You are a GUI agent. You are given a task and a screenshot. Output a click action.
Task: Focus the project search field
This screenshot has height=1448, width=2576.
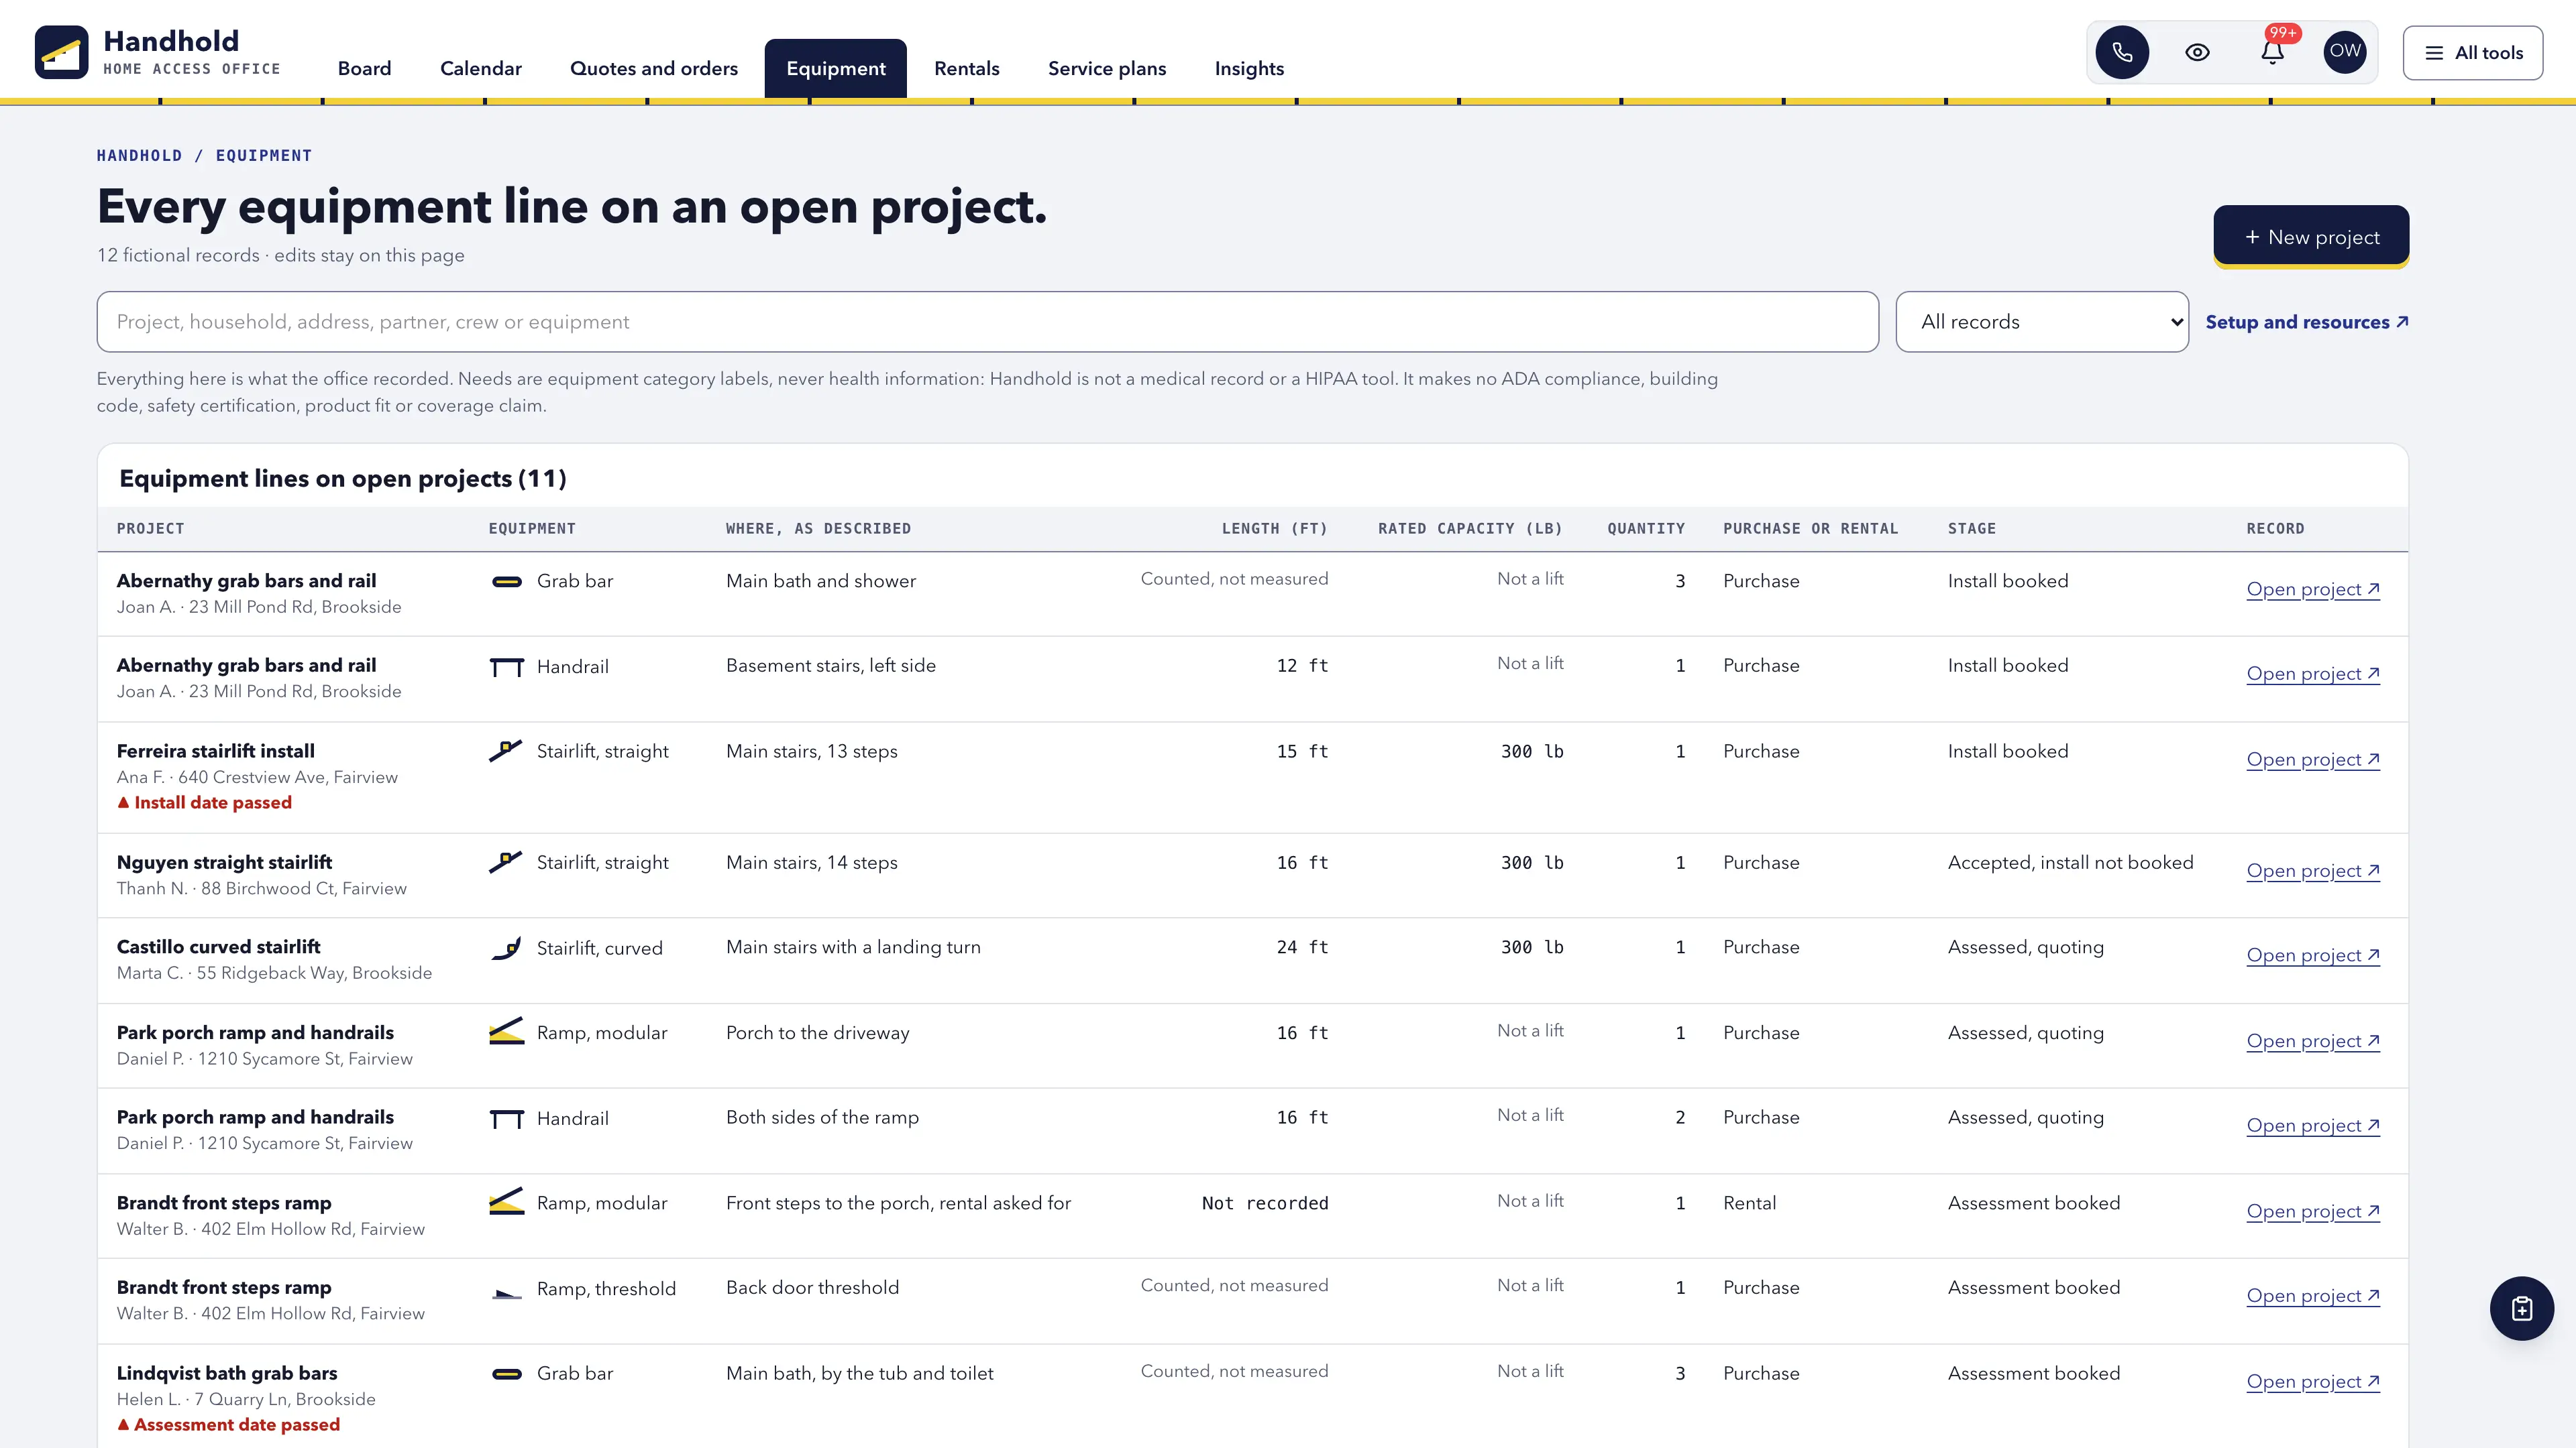pos(987,322)
